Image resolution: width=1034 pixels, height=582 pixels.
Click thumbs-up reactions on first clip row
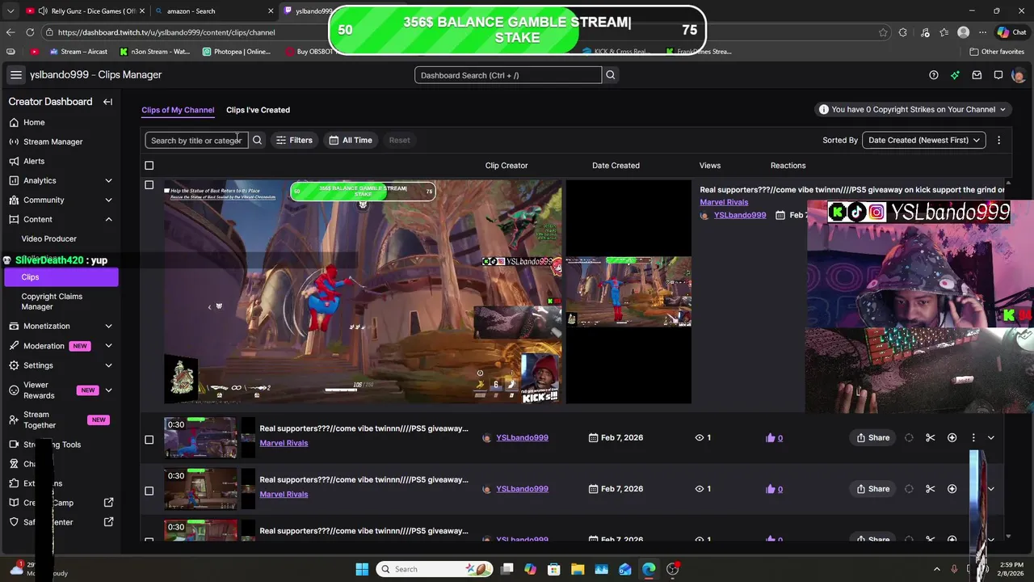[774, 437]
